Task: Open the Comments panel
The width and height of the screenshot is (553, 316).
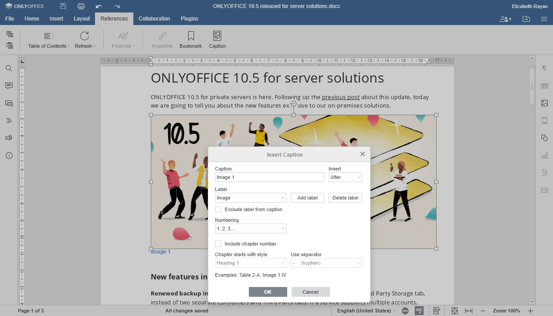Action: point(9,86)
